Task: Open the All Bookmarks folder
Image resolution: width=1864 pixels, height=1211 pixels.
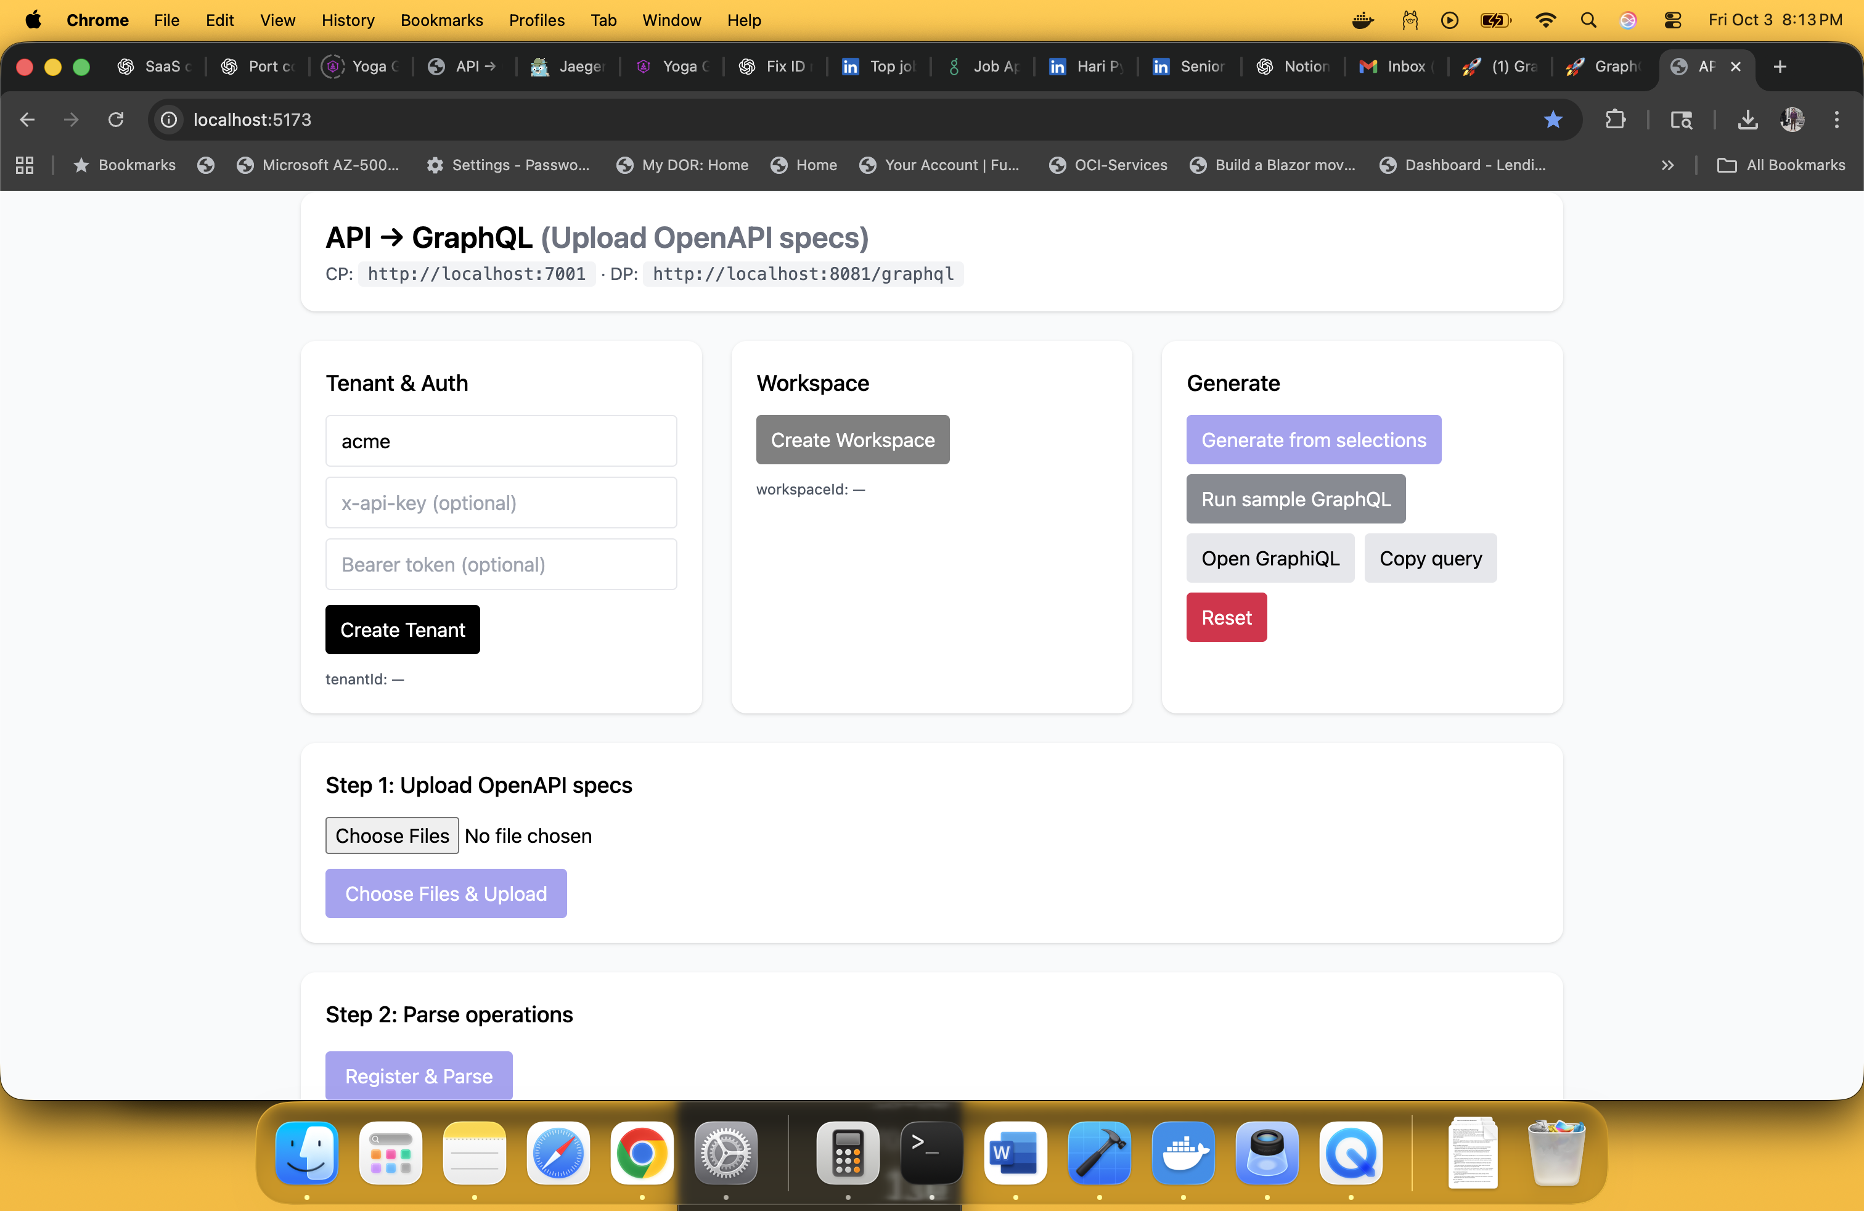Action: (1781, 165)
